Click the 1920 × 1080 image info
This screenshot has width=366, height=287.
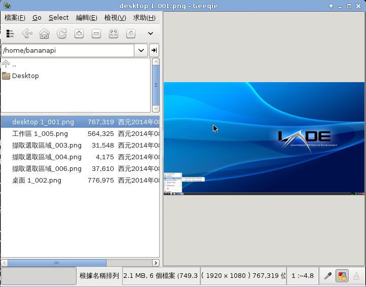pos(243,276)
